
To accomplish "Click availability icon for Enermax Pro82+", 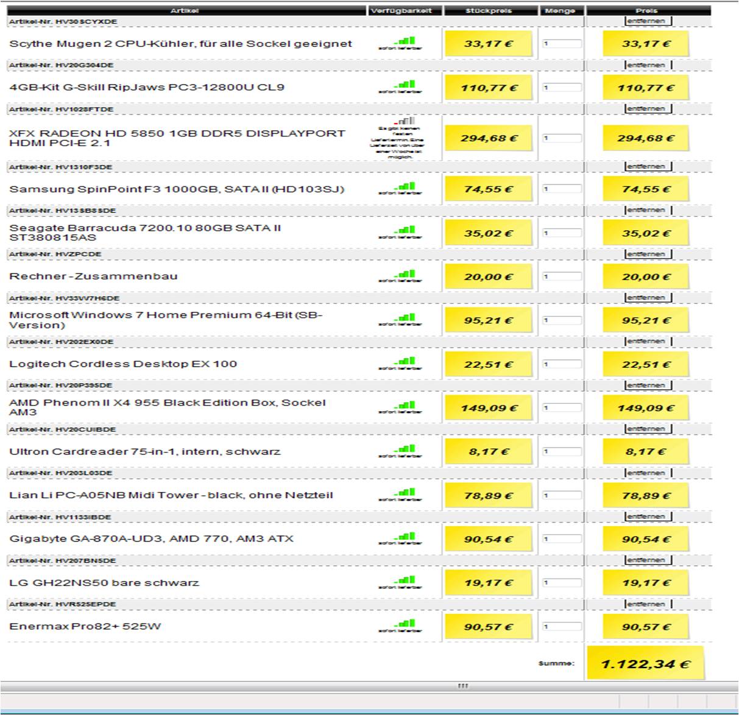I will (405, 624).
